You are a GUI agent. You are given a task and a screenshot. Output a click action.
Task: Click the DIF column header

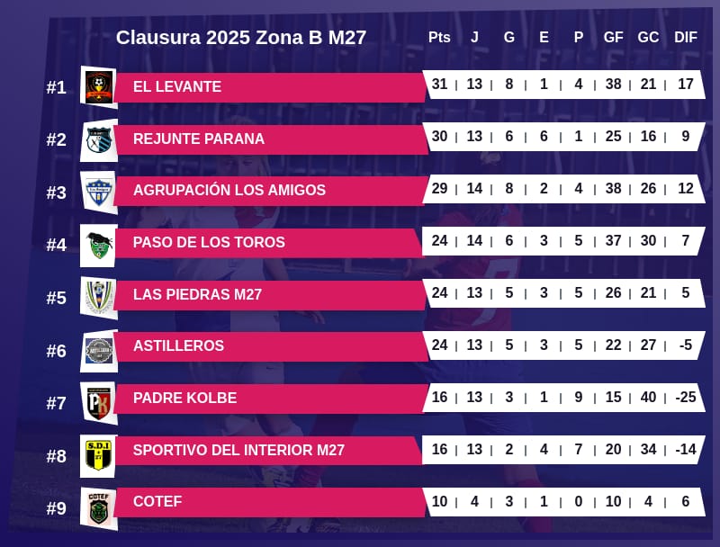[x=686, y=38]
